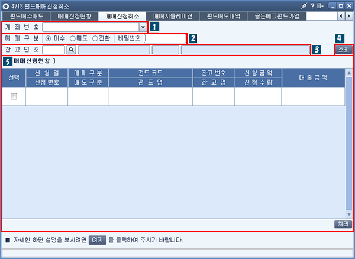The image size is (355, 259).
Task: Click the 잔고번호 input field
Action: click(x=53, y=50)
